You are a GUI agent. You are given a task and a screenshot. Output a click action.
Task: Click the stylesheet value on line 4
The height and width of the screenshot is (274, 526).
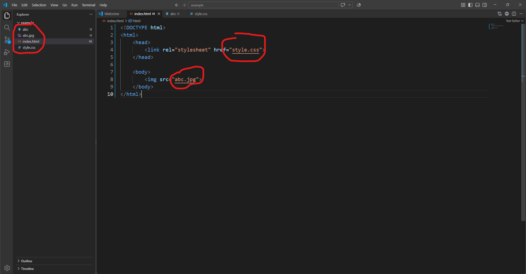[193, 50]
